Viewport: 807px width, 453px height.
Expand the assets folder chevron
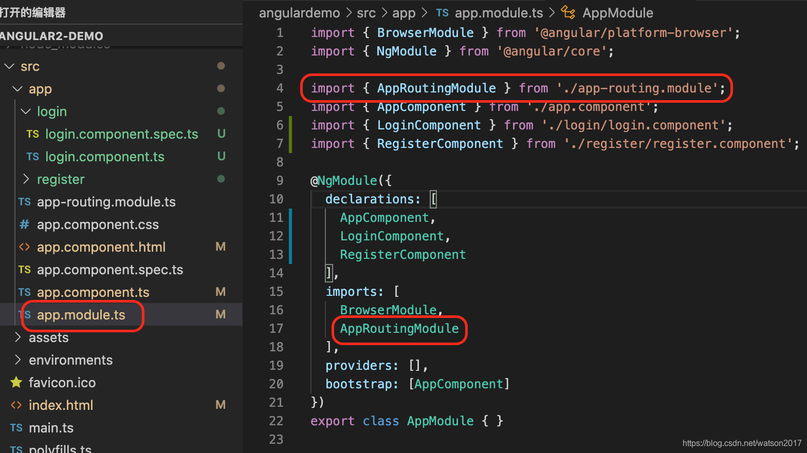click(17, 337)
